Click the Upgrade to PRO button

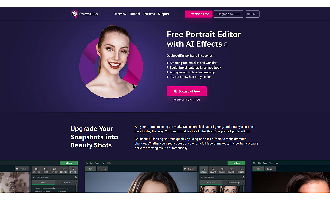(228, 14)
